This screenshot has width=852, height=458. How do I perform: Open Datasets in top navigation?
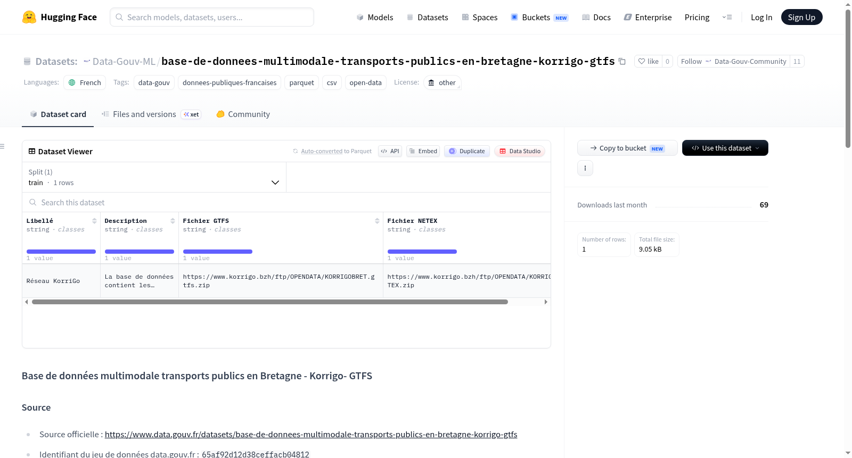[x=427, y=17]
